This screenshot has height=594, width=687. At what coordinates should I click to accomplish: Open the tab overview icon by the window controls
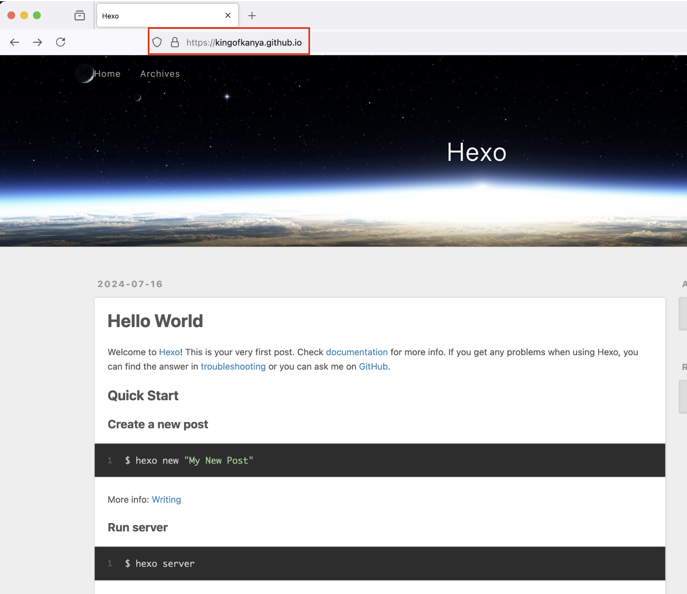coord(80,16)
